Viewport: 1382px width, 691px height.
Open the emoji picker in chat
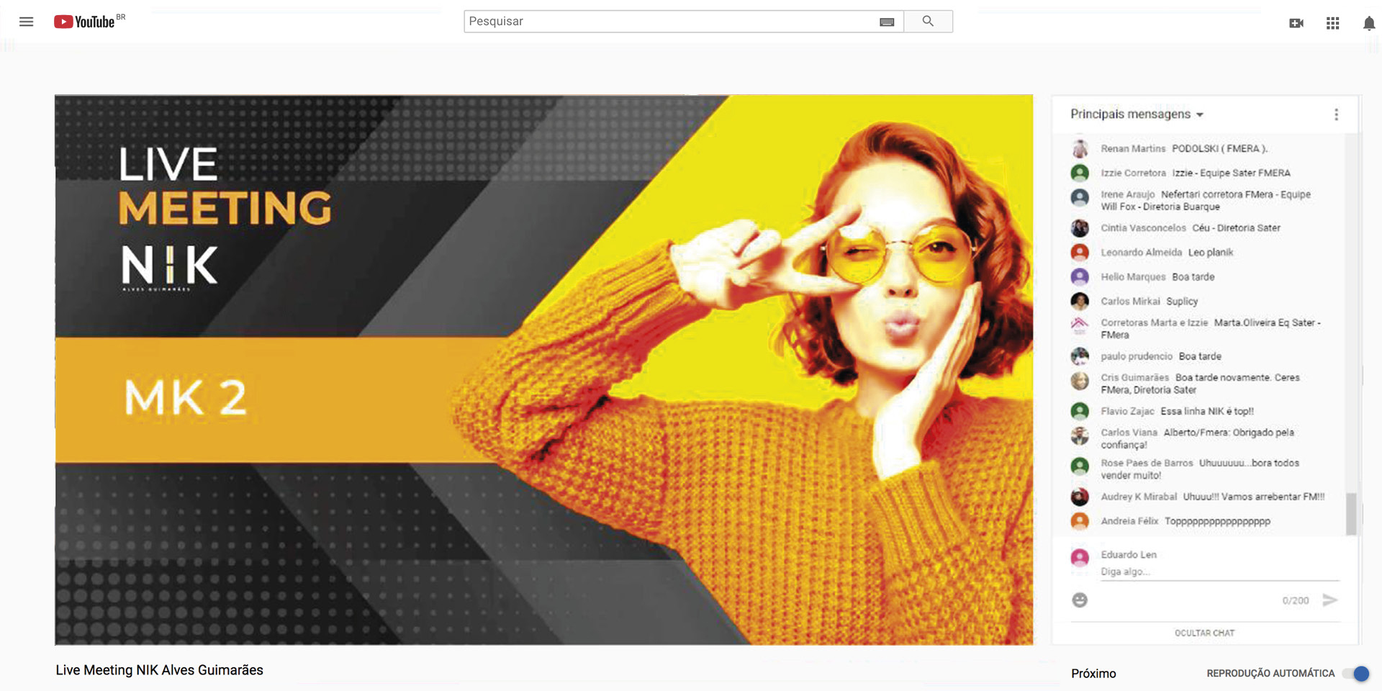pyautogui.click(x=1080, y=600)
